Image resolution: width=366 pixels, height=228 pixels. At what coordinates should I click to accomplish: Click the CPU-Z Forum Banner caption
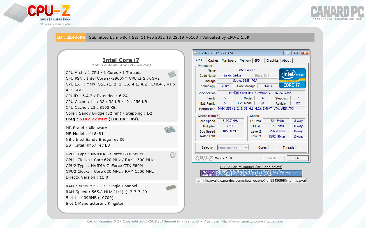coord(251,167)
